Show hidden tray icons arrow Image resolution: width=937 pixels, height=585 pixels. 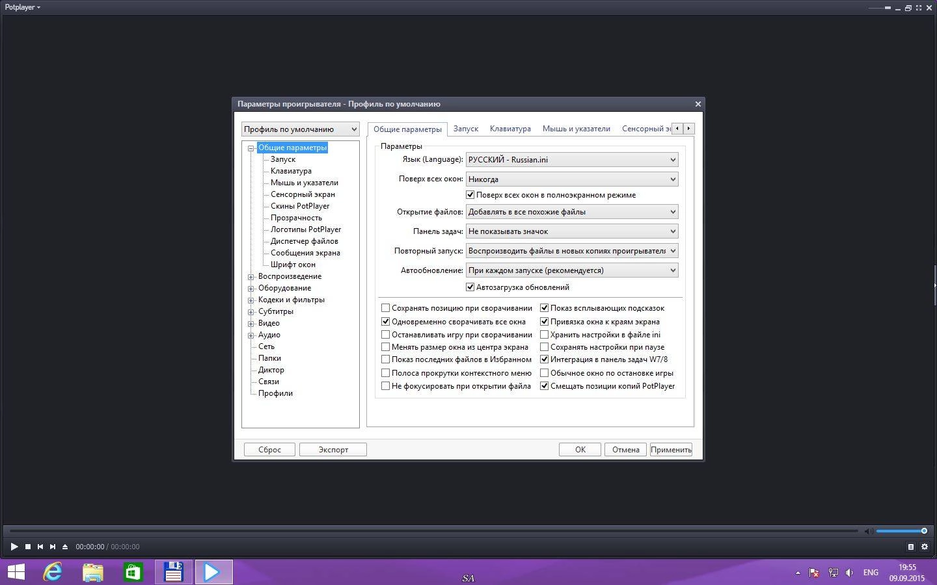[798, 573]
